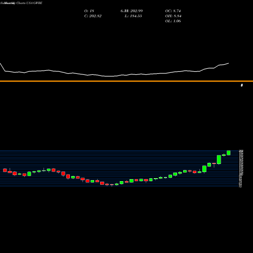Click the 'C: 202.82' close value
The image size is (253, 253).
pyautogui.click(x=93, y=16)
